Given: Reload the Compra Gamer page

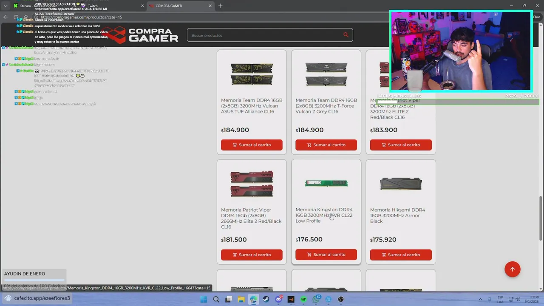Looking at the screenshot, I should click(16, 17).
